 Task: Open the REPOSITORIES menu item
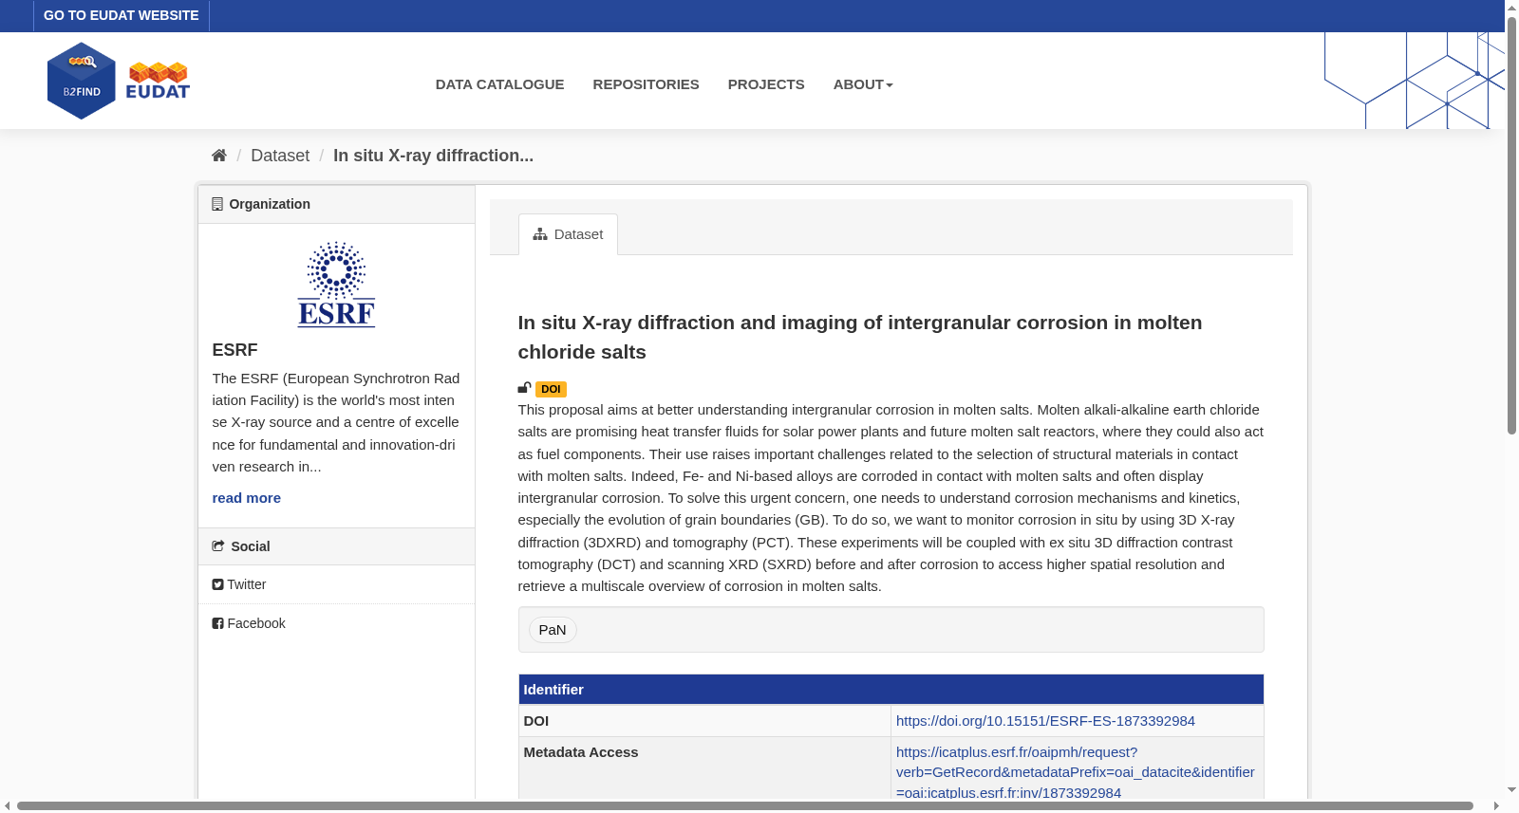(646, 84)
